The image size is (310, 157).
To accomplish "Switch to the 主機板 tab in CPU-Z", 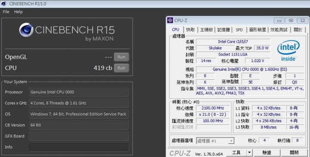I will 206,30.
